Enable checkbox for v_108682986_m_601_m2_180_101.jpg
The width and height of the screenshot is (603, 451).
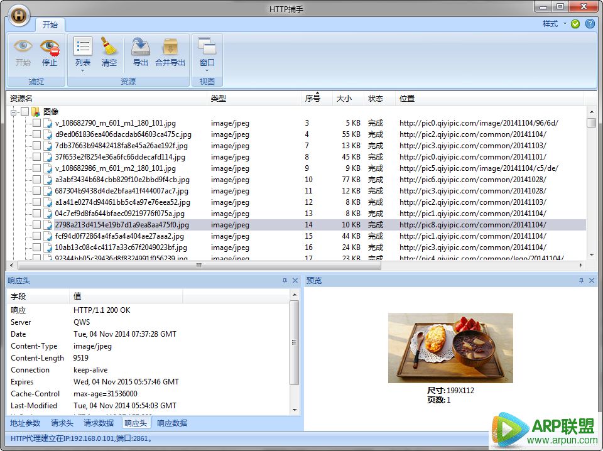point(36,168)
